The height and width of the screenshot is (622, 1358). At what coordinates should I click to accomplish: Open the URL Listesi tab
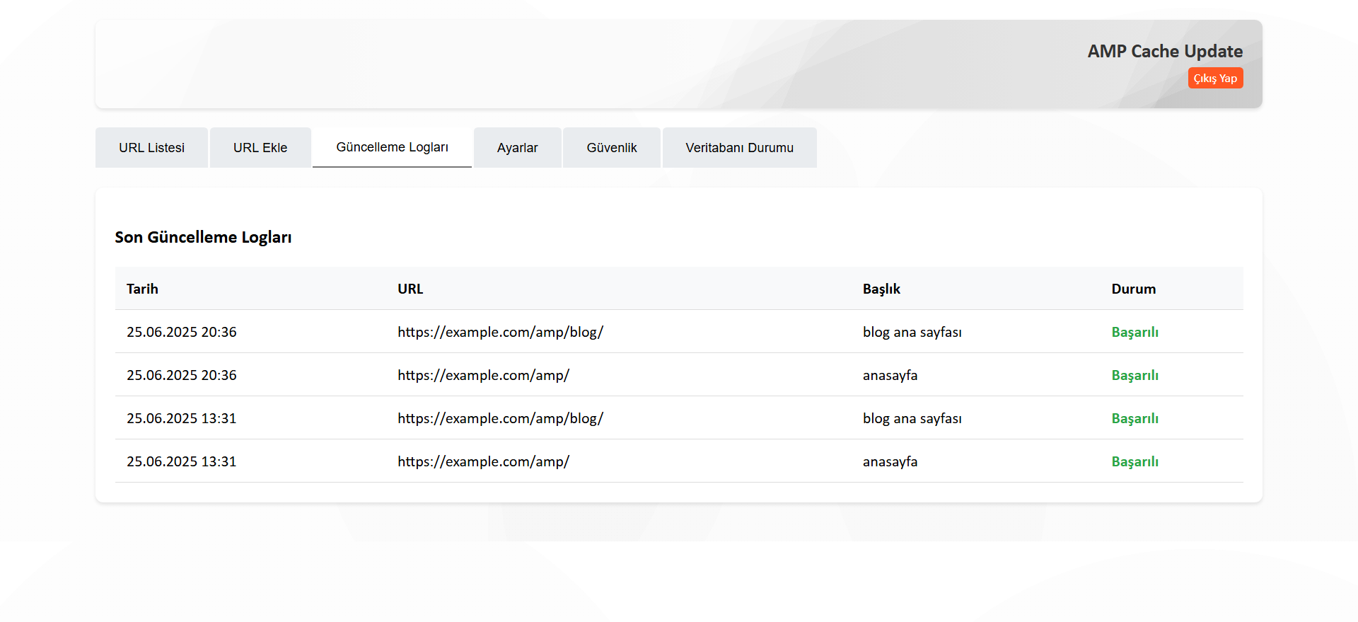(151, 147)
